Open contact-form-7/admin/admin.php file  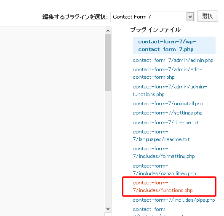click(x=173, y=60)
